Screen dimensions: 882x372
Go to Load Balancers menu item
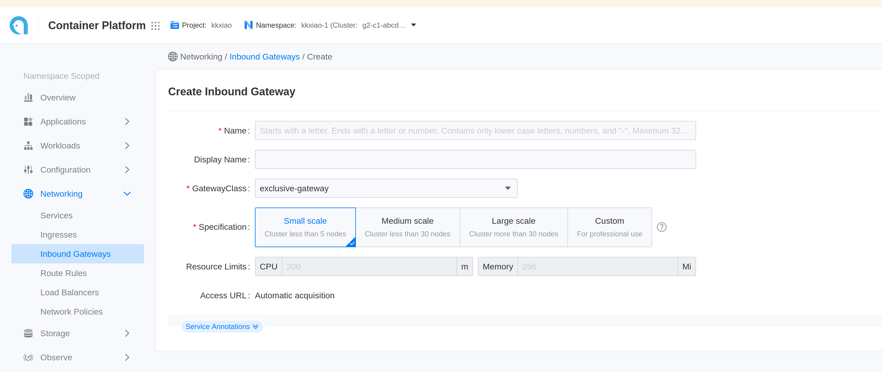70,292
